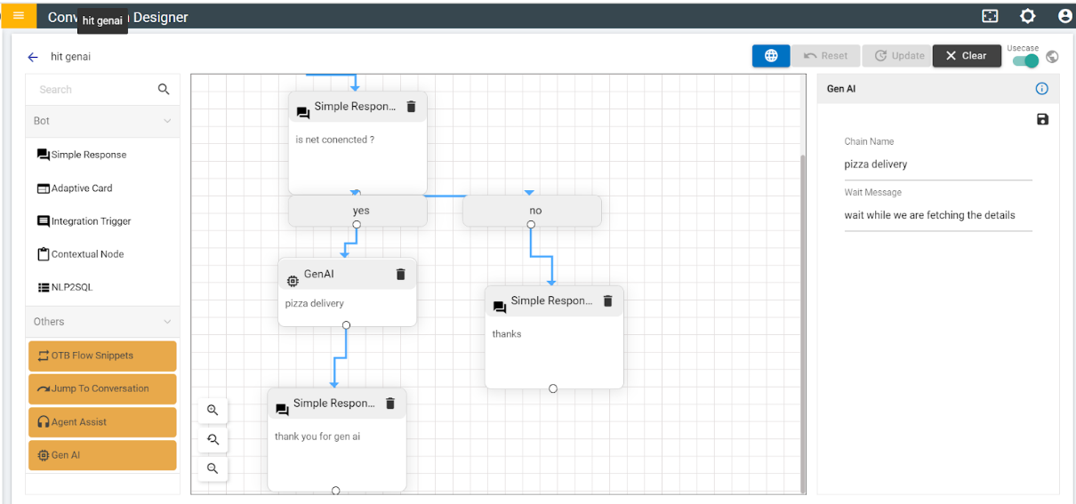Select Integration Trigger in Bot list
1076x504 pixels.
pyautogui.click(x=84, y=221)
